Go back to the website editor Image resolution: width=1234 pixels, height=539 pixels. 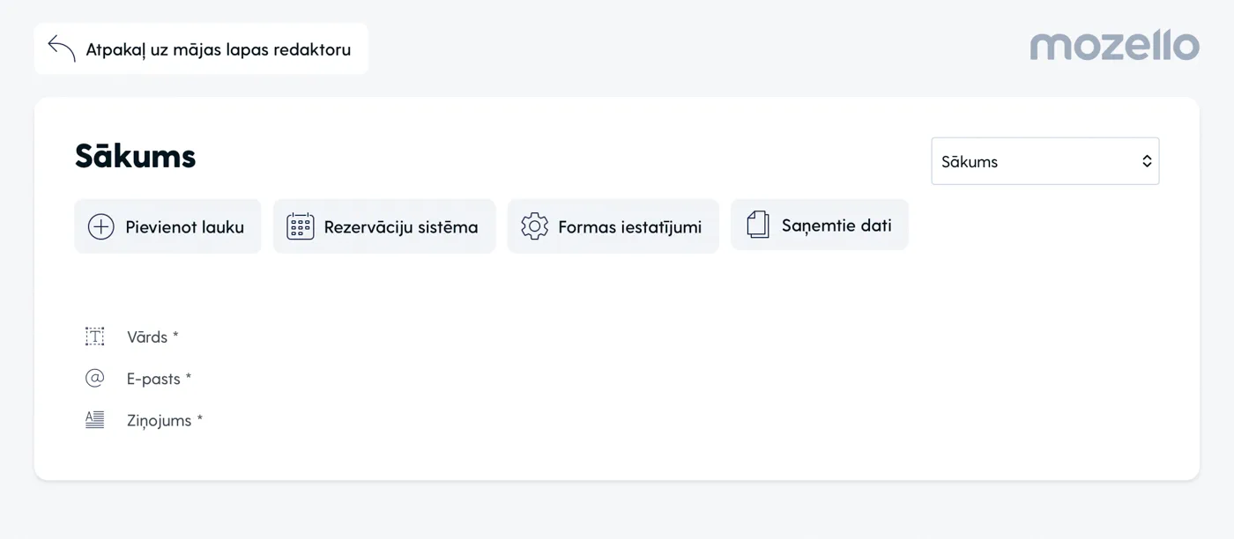(x=218, y=49)
